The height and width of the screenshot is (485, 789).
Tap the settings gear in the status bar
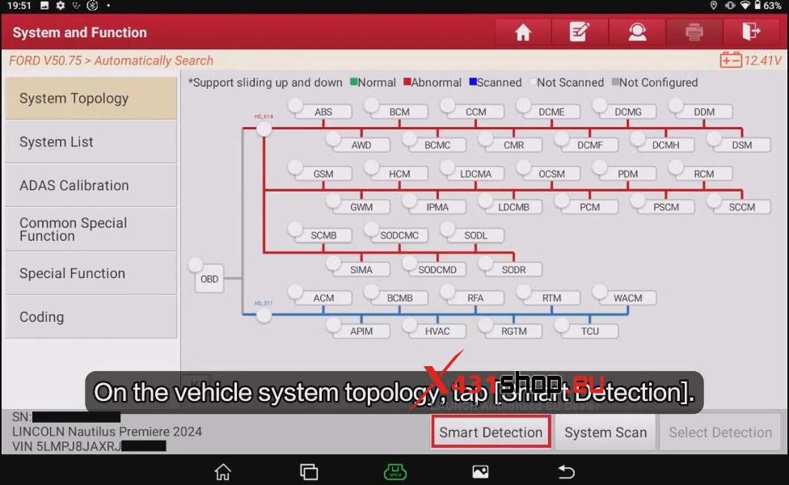pos(61,6)
